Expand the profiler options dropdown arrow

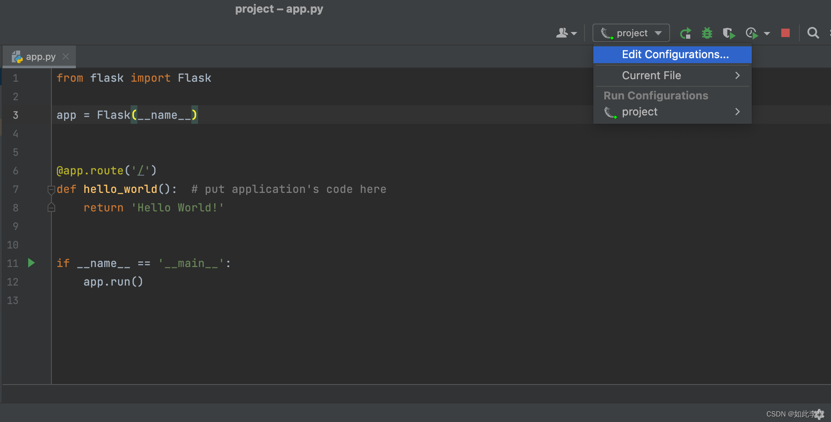click(x=767, y=33)
